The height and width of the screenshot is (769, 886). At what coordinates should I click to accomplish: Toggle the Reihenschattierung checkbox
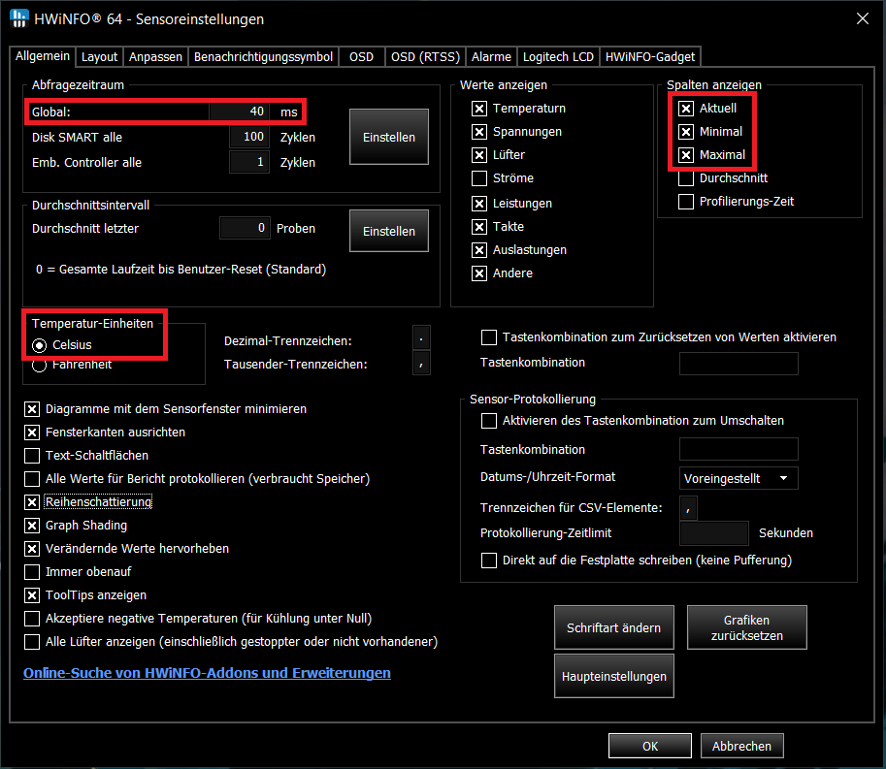pos(32,502)
